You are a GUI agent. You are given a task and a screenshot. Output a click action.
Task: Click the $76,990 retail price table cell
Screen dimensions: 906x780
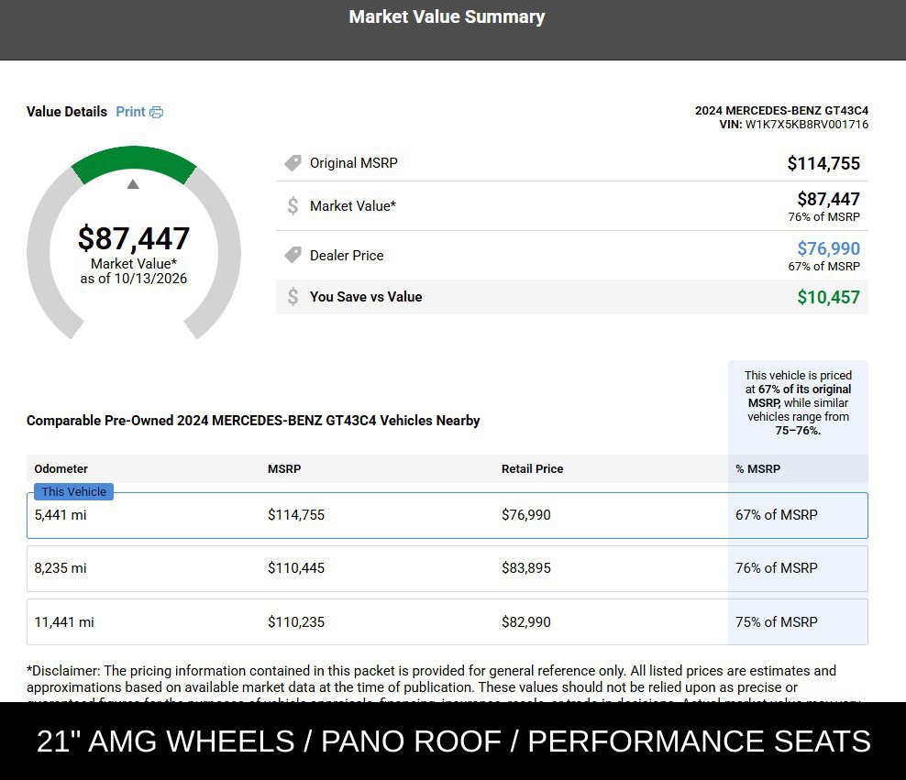tap(525, 514)
